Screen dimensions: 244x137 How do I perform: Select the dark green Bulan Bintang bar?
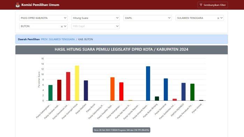(x=157, y=99)
